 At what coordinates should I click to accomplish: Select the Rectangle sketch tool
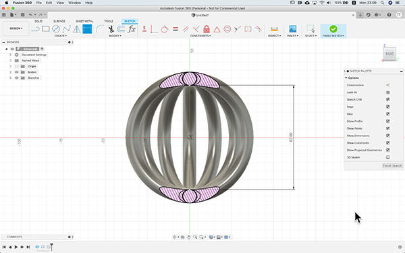pyautogui.click(x=46, y=29)
